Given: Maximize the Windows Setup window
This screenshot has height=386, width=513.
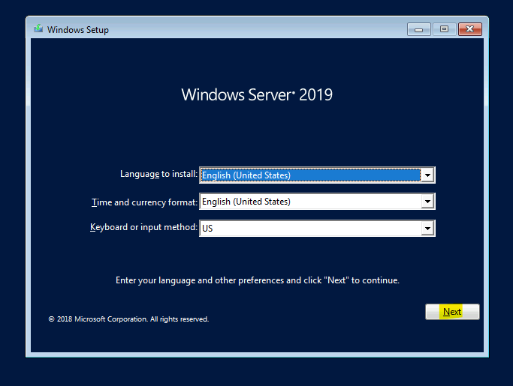Looking at the screenshot, I should pos(444,29).
